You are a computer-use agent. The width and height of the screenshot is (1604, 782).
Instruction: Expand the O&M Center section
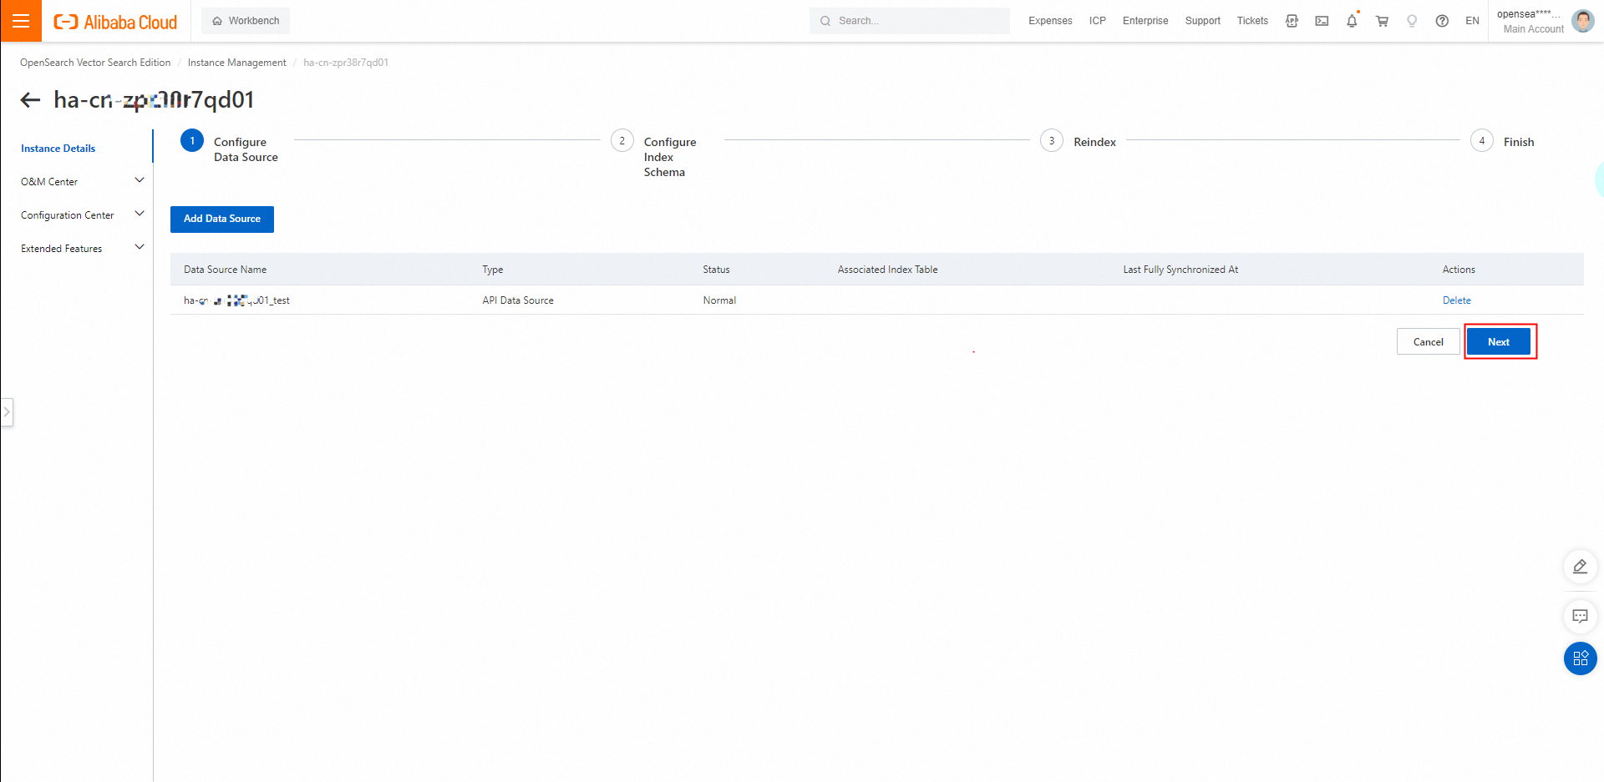(82, 181)
